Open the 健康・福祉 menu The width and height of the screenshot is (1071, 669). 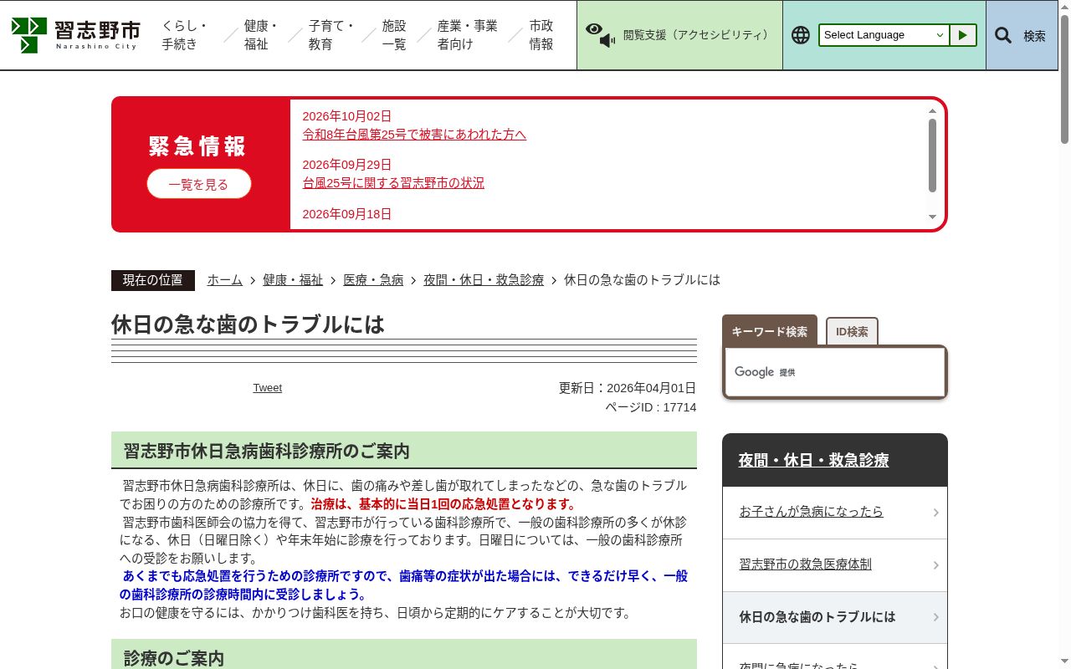[261, 35]
